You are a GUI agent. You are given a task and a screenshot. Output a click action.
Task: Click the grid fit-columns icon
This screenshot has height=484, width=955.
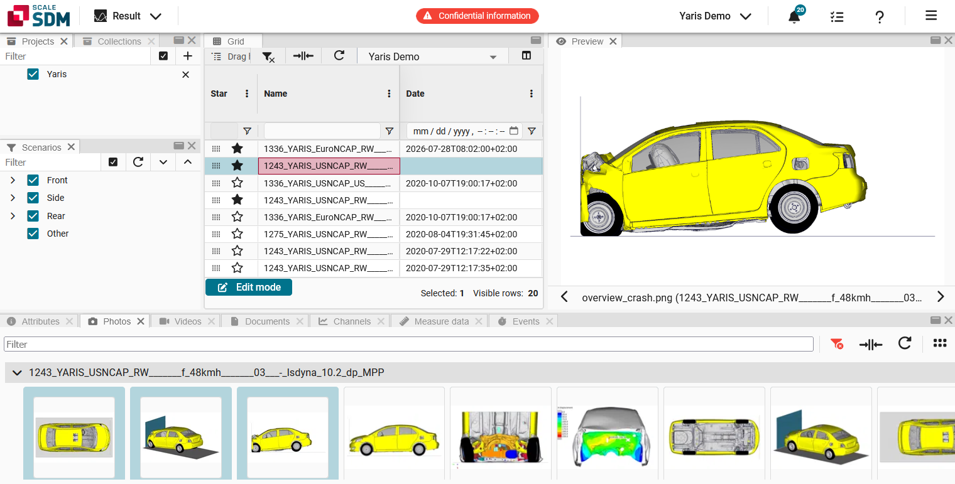pyautogui.click(x=303, y=56)
